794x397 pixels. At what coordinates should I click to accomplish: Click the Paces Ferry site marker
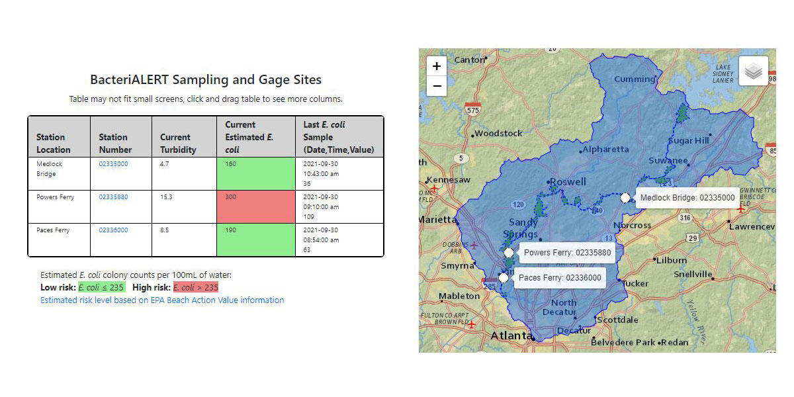pyautogui.click(x=504, y=278)
